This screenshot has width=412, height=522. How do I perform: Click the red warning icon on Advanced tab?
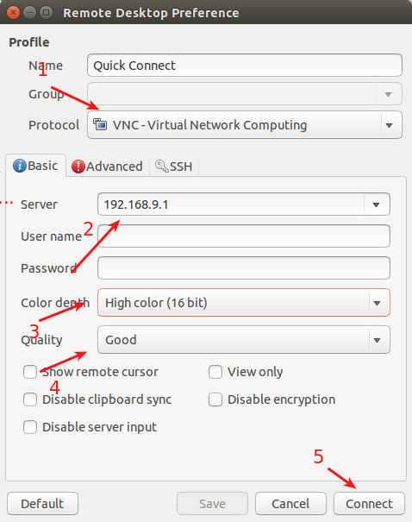tap(78, 167)
